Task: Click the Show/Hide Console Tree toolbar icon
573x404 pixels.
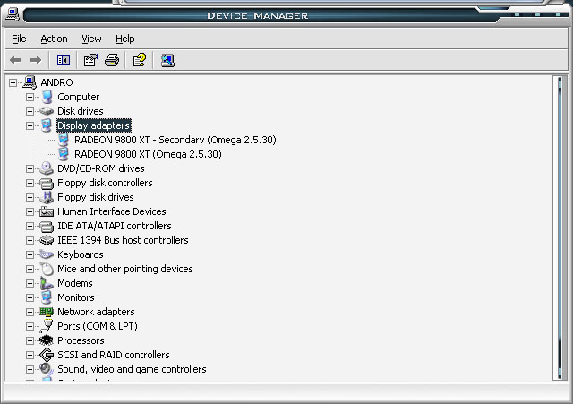Action: tap(64, 60)
